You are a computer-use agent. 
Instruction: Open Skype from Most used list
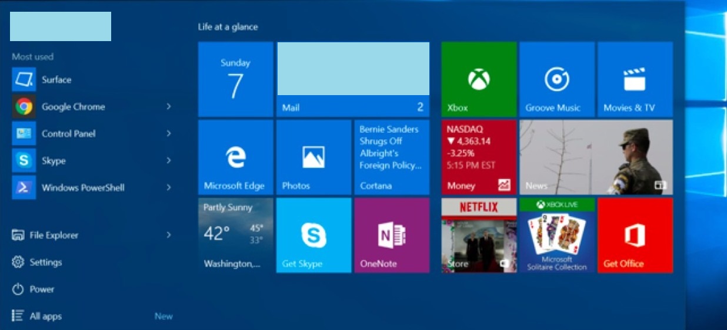coord(53,160)
